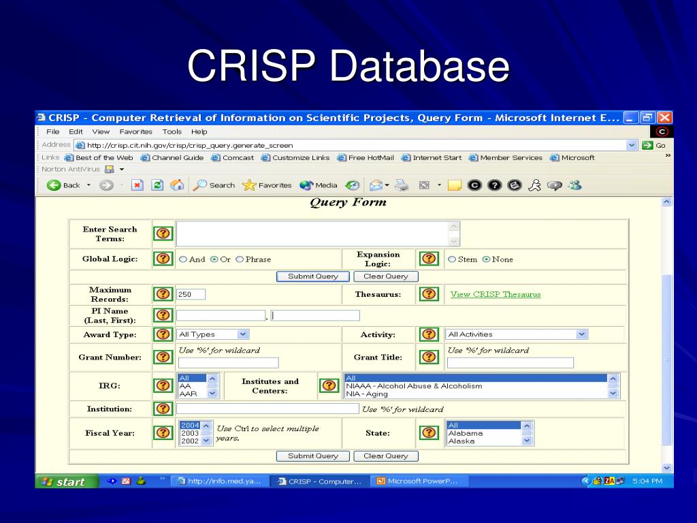Click the Forward arrow icon
The image size is (697, 523).
tap(106, 185)
